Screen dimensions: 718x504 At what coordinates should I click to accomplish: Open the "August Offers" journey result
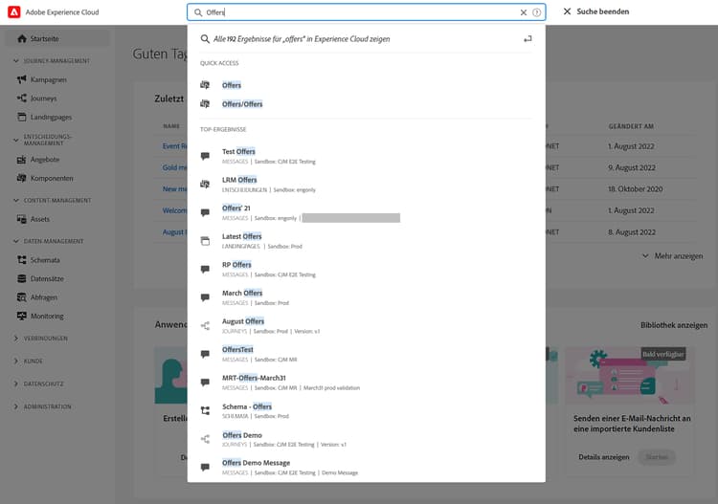pos(243,321)
